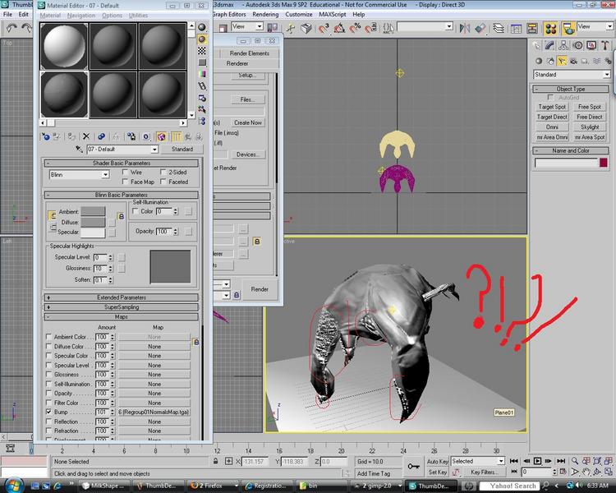Open Blinn shader type dropdown
Viewport: 616px width, 493px height.
pyautogui.click(x=105, y=174)
